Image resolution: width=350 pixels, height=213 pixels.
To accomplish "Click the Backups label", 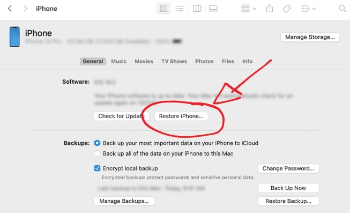I will (77, 143).
